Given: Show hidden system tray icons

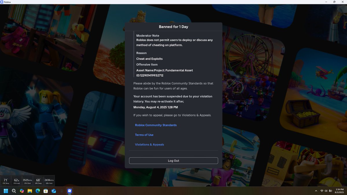Looking at the screenshot, I should coord(316,191).
